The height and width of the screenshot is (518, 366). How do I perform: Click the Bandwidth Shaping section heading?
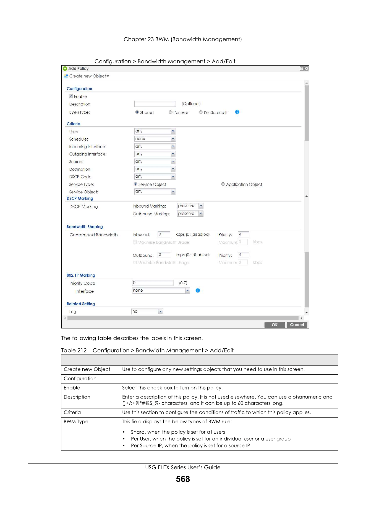click(x=85, y=227)
